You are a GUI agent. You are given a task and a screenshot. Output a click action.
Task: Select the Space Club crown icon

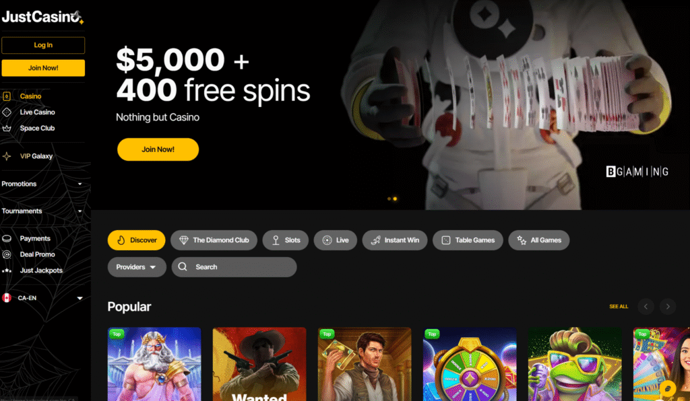coord(7,129)
